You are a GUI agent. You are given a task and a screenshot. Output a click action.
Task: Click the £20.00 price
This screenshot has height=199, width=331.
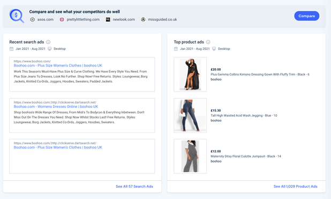pos(215,69)
